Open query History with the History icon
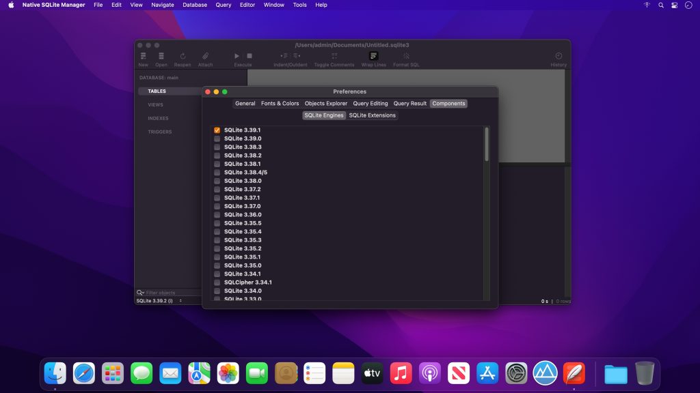 (x=557, y=56)
